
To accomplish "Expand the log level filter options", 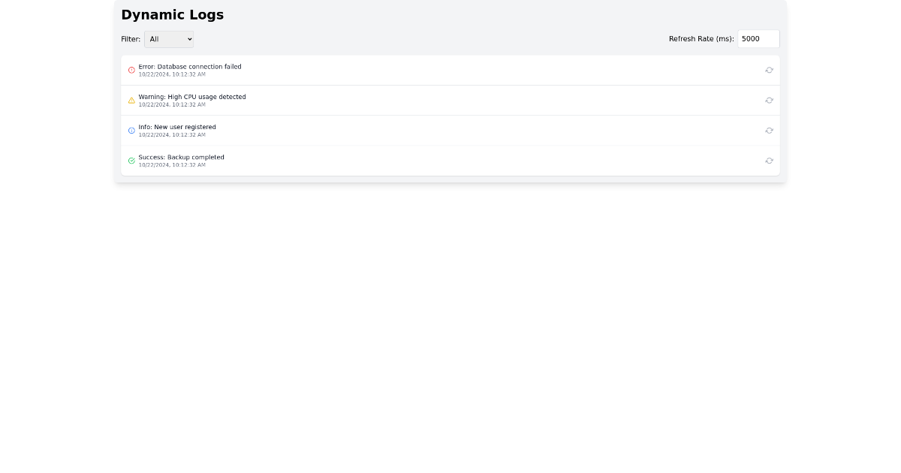I will pyautogui.click(x=168, y=39).
